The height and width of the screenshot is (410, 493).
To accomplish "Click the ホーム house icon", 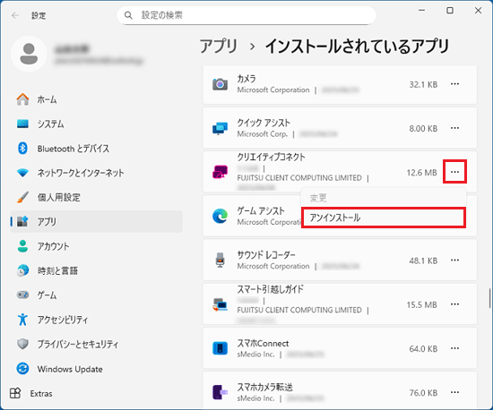I will pyautogui.click(x=22, y=99).
